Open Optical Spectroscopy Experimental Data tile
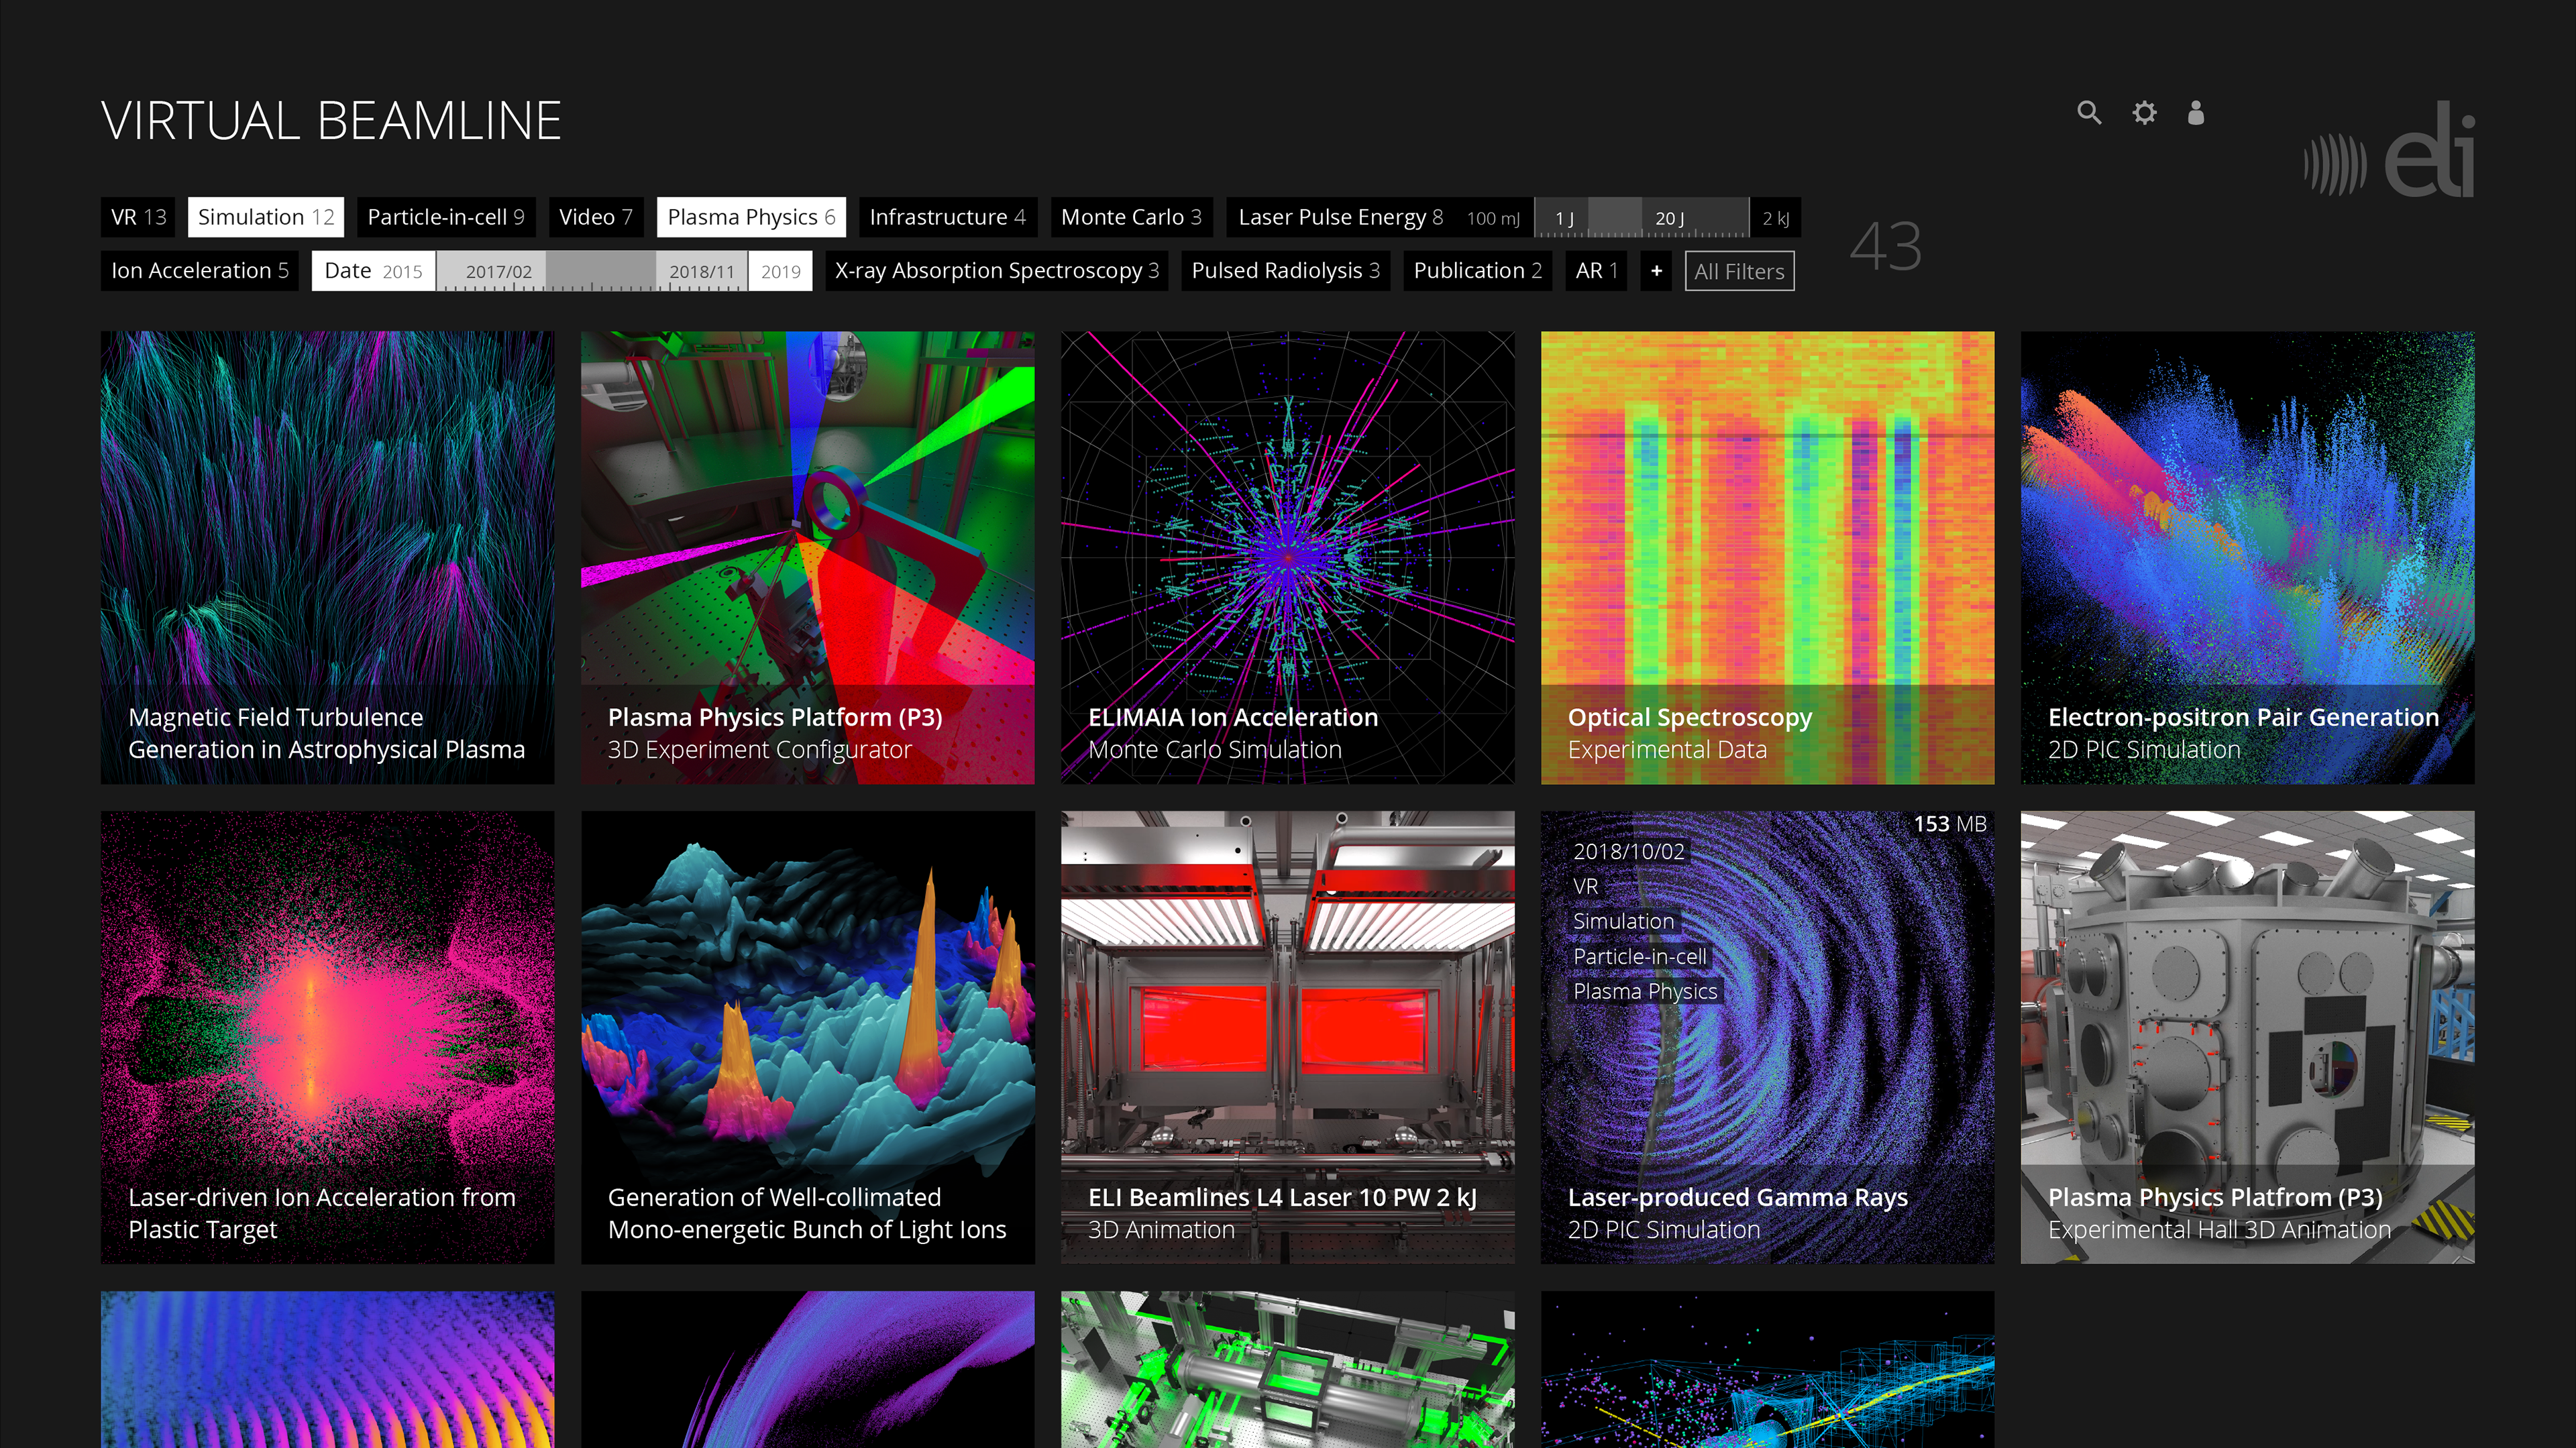The image size is (2576, 1448). point(1767,557)
